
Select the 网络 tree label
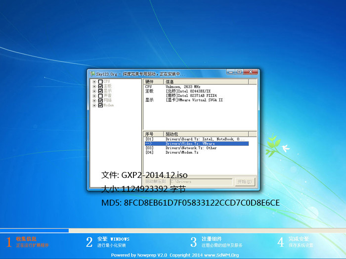tap(107, 100)
